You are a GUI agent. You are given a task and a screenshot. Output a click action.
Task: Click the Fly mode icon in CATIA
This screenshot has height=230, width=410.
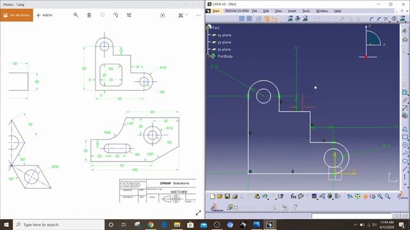point(350,196)
